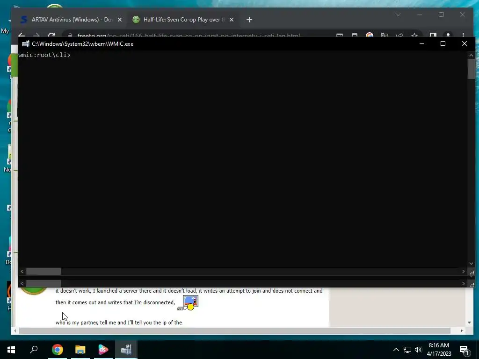Viewport: 479px width, 359px height.
Task: Open the Chrome profile avatar
Action: (x=448, y=35)
